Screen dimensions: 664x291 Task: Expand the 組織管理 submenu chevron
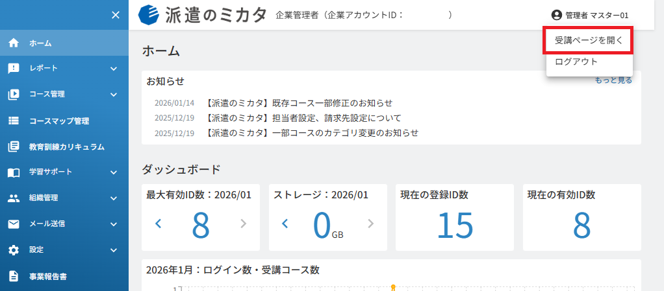coord(114,198)
